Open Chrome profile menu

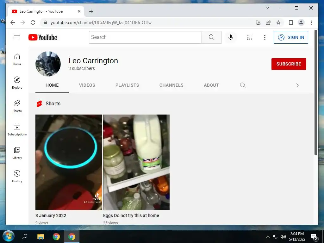(x=301, y=22)
